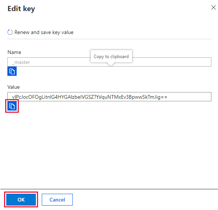The height and width of the screenshot is (210, 218).
Task: Click the greyed _master placeholder text
Action: point(21,62)
